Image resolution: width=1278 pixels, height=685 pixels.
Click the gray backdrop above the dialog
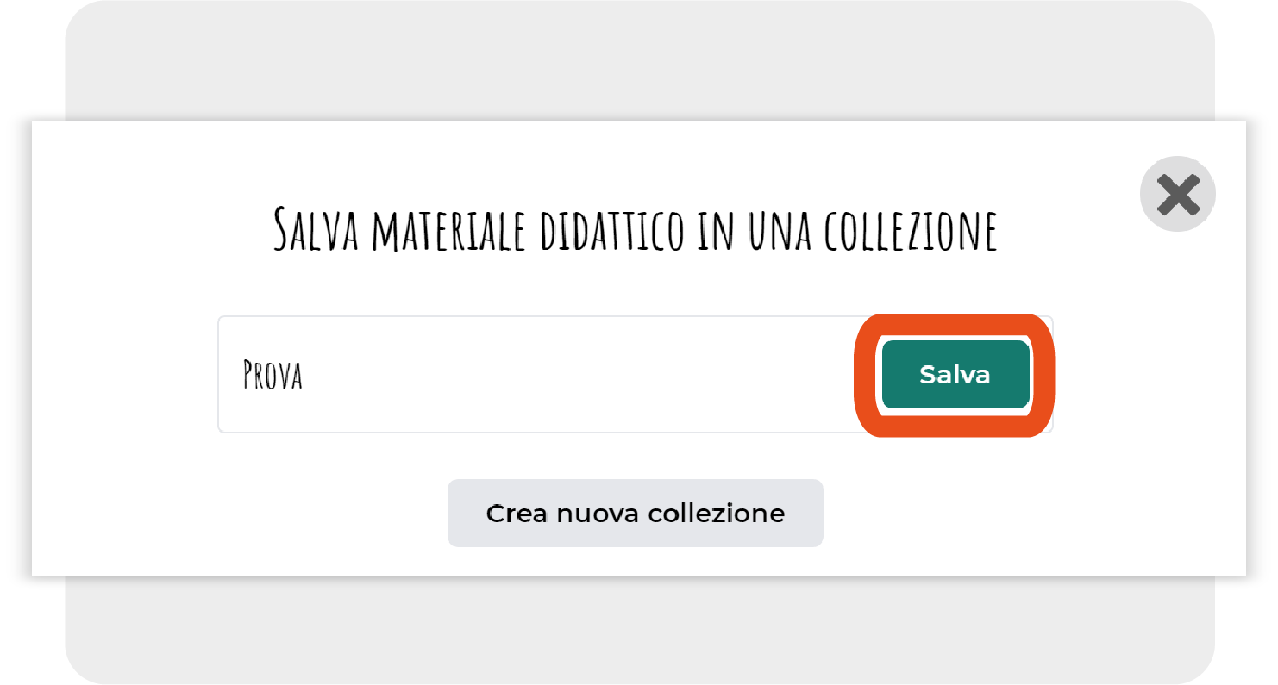pos(640,60)
